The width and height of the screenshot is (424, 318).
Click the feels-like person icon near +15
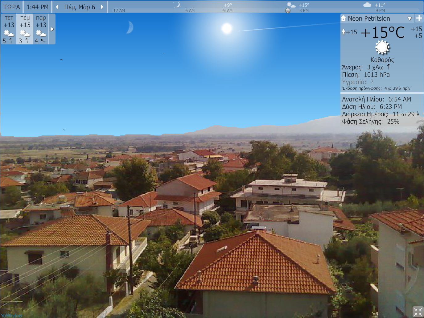344,32
